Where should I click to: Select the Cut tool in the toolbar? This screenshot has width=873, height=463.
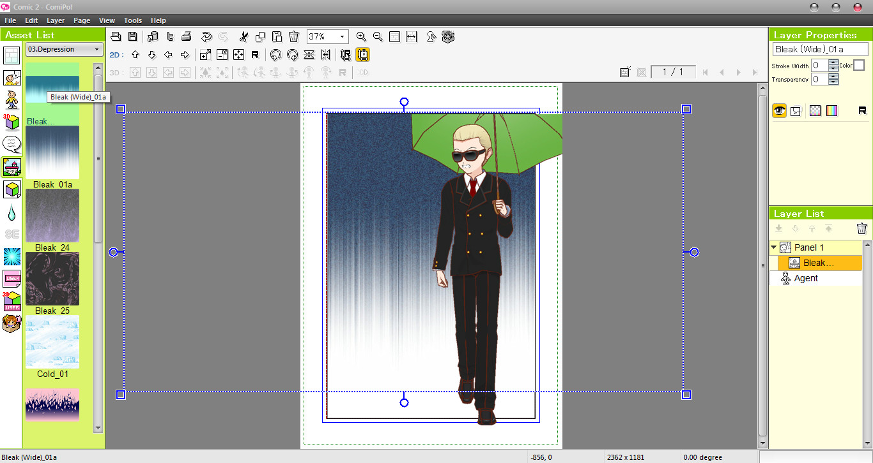coord(243,36)
